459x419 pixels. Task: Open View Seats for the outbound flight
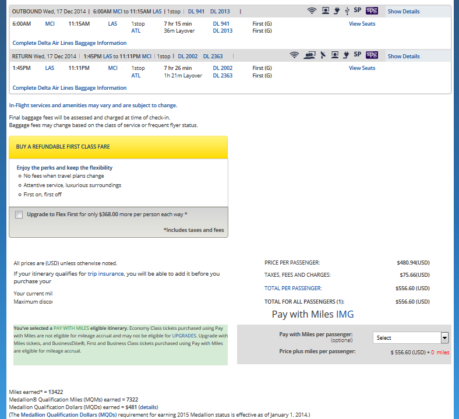(362, 24)
